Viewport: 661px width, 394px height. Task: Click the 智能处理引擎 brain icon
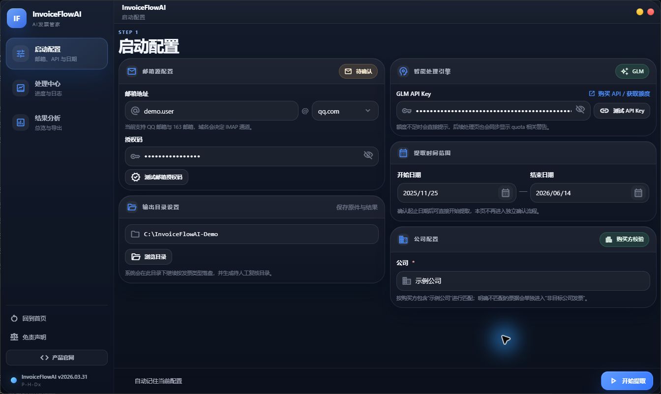[x=403, y=71]
